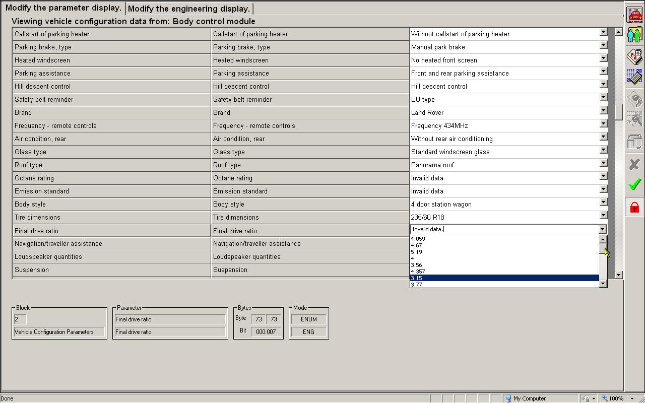Pick the 5.19 ratio option
Screen dimensions: 645x403
point(504,252)
